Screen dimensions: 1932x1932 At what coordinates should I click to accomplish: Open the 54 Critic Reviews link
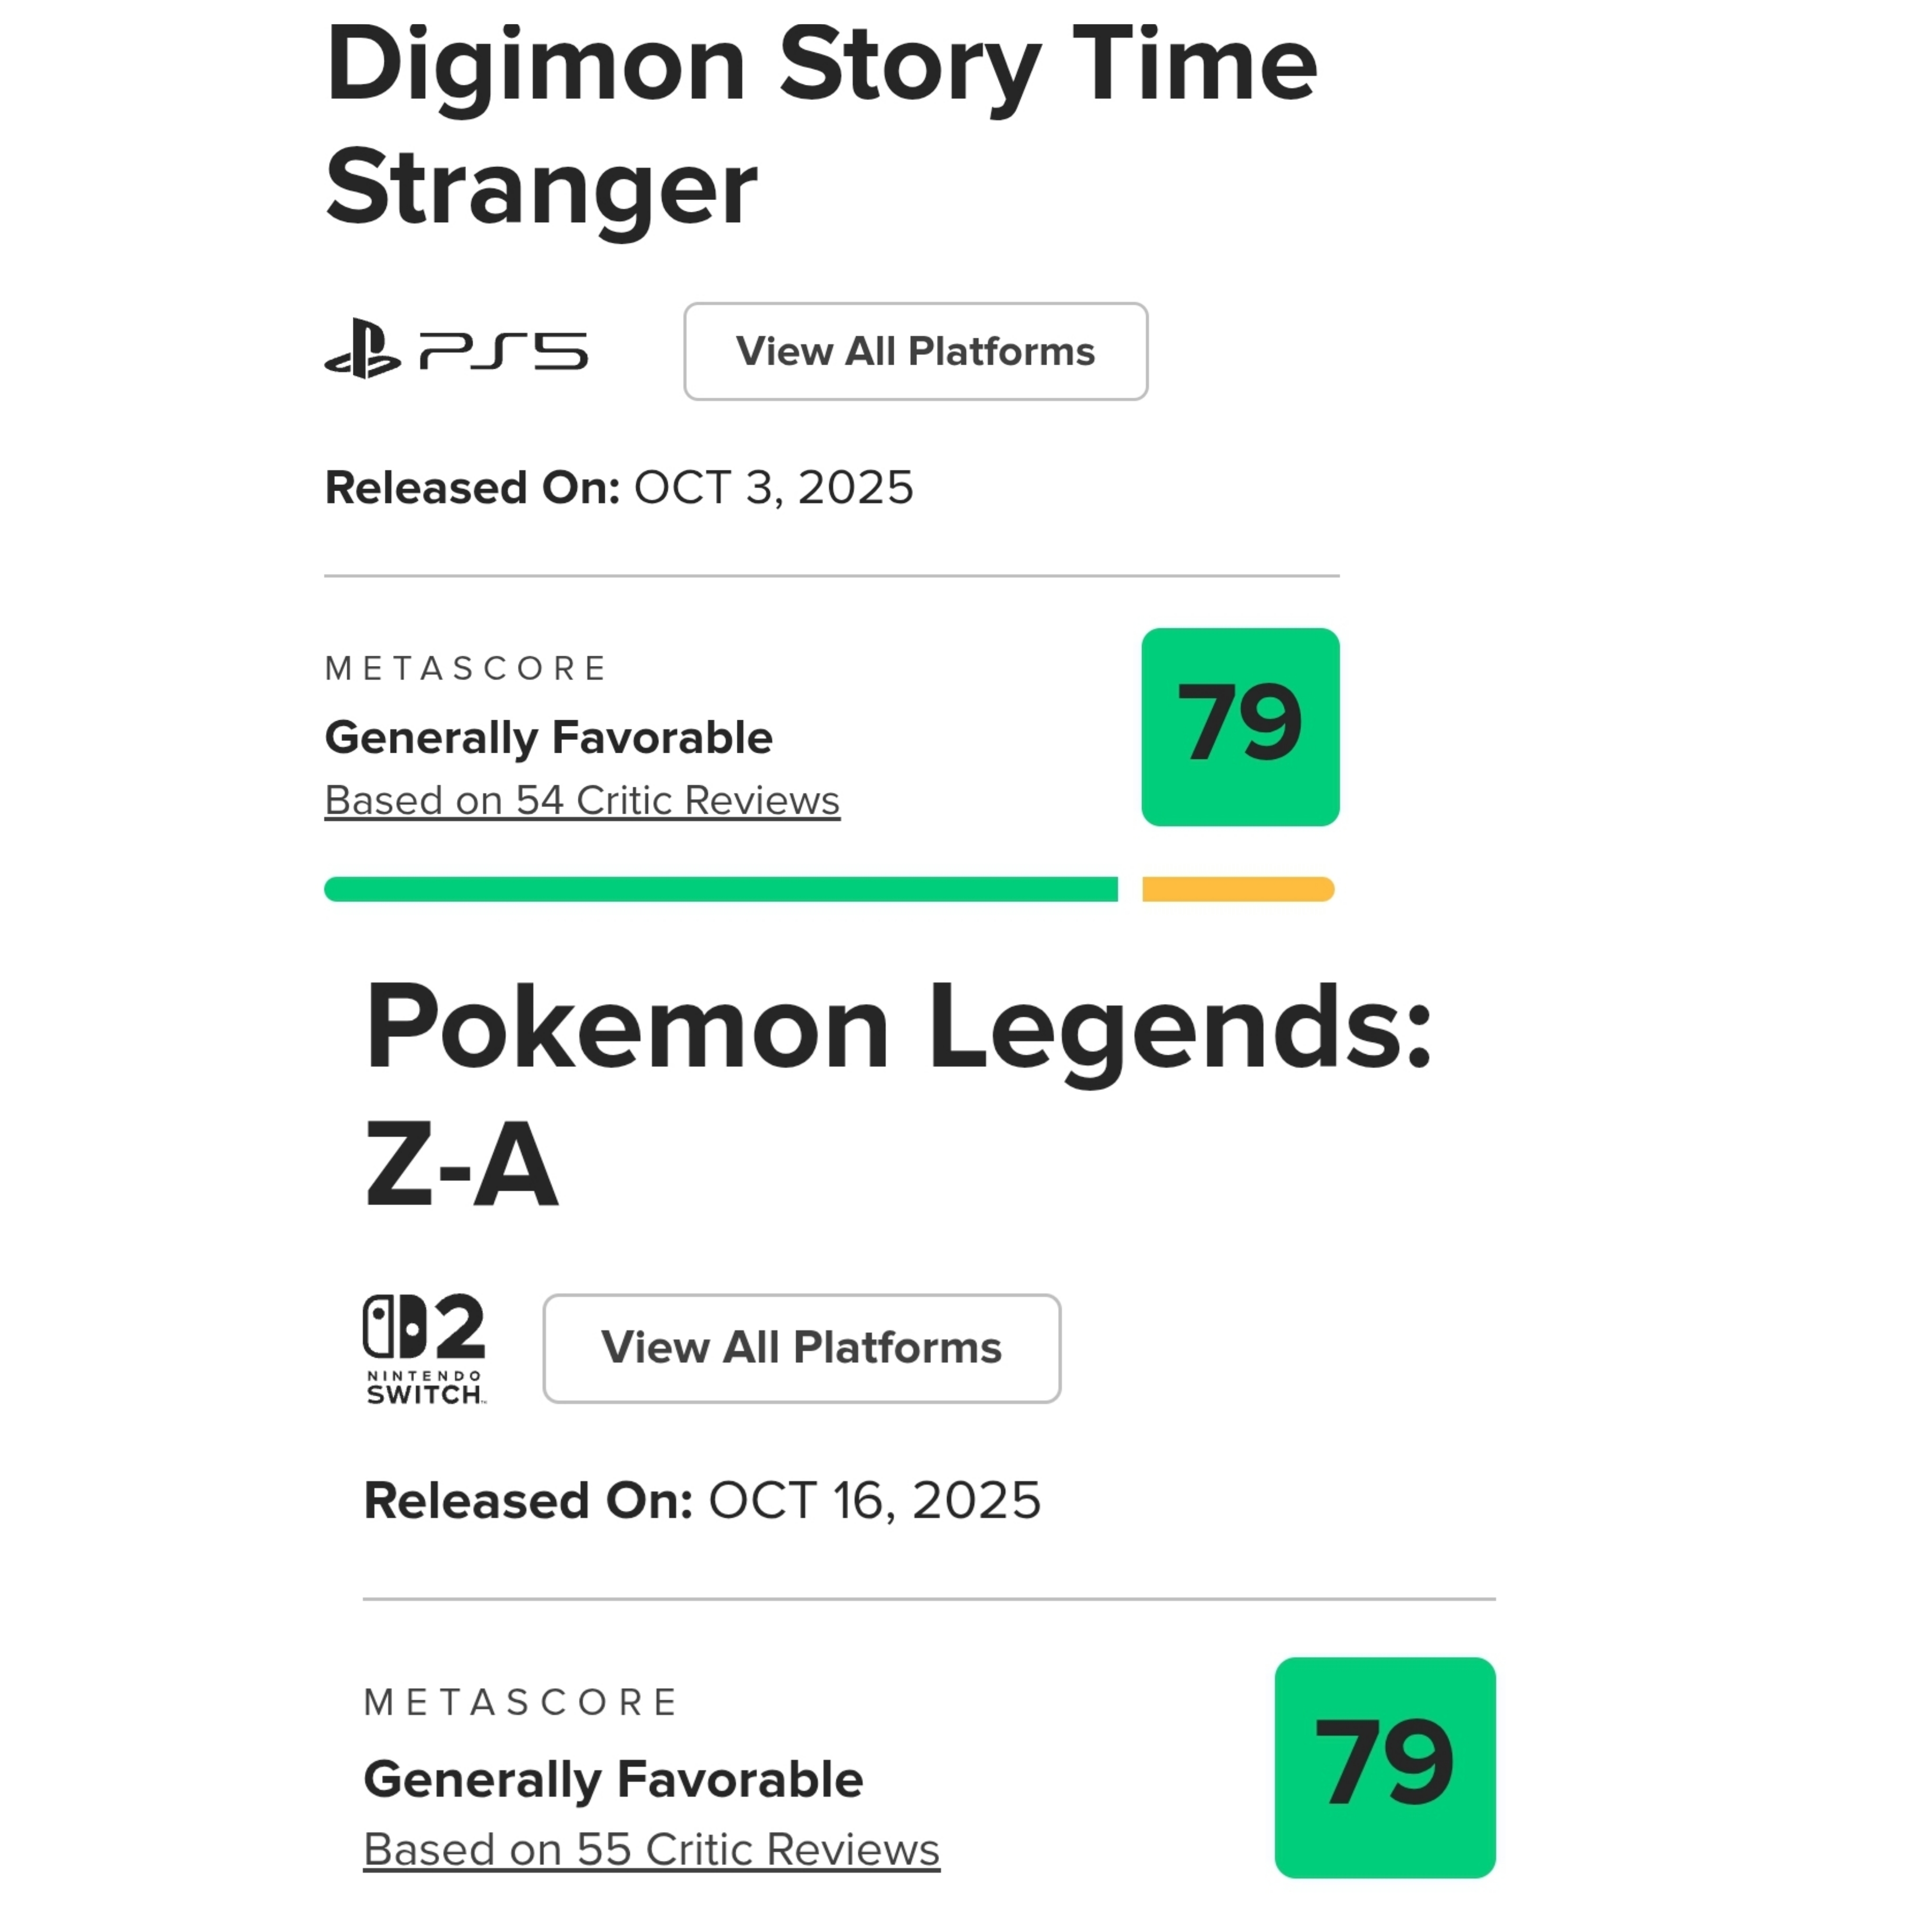tap(582, 800)
